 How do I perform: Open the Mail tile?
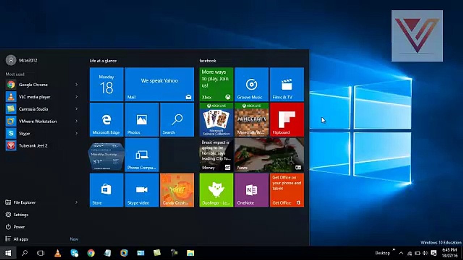(159, 84)
